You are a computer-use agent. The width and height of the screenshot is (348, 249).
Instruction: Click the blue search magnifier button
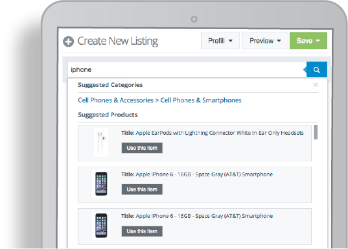pyautogui.click(x=316, y=70)
